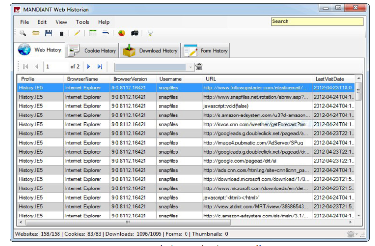Switch to Download History tab
This screenshot has width=375, height=246.
150,50
